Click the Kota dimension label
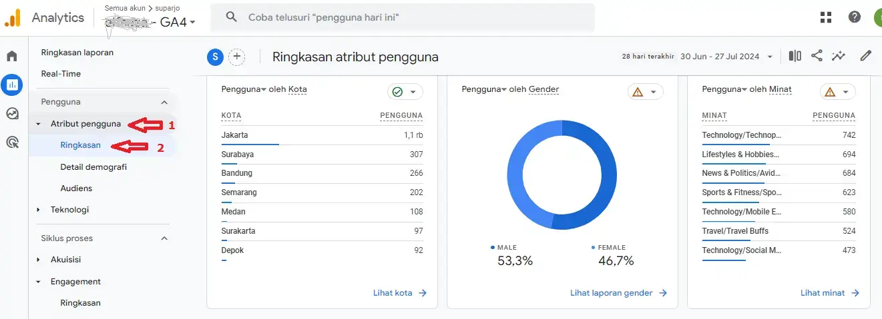The height and width of the screenshot is (319, 882). (298, 89)
